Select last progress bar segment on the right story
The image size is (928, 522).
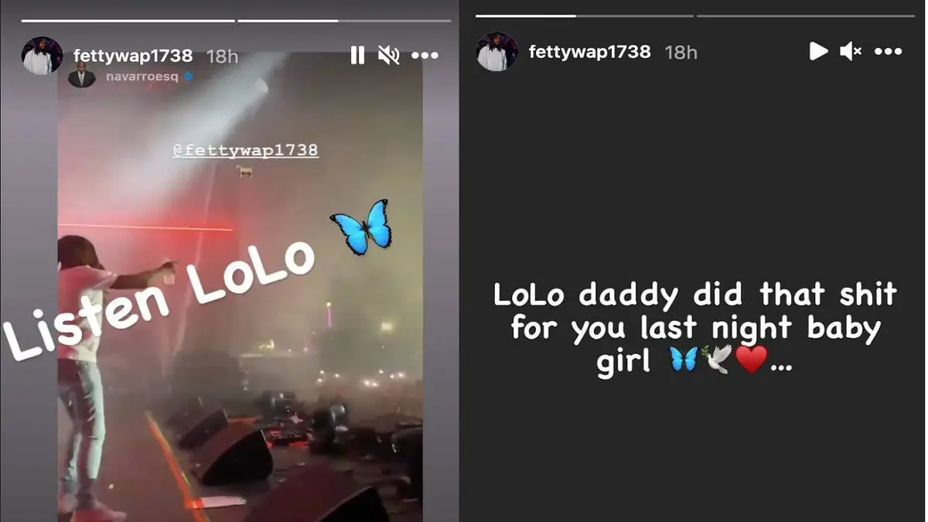[806, 15]
